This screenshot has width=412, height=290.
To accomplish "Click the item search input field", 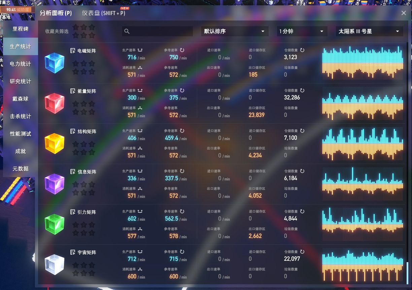I will pyautogui.click(x=158, y=31).
